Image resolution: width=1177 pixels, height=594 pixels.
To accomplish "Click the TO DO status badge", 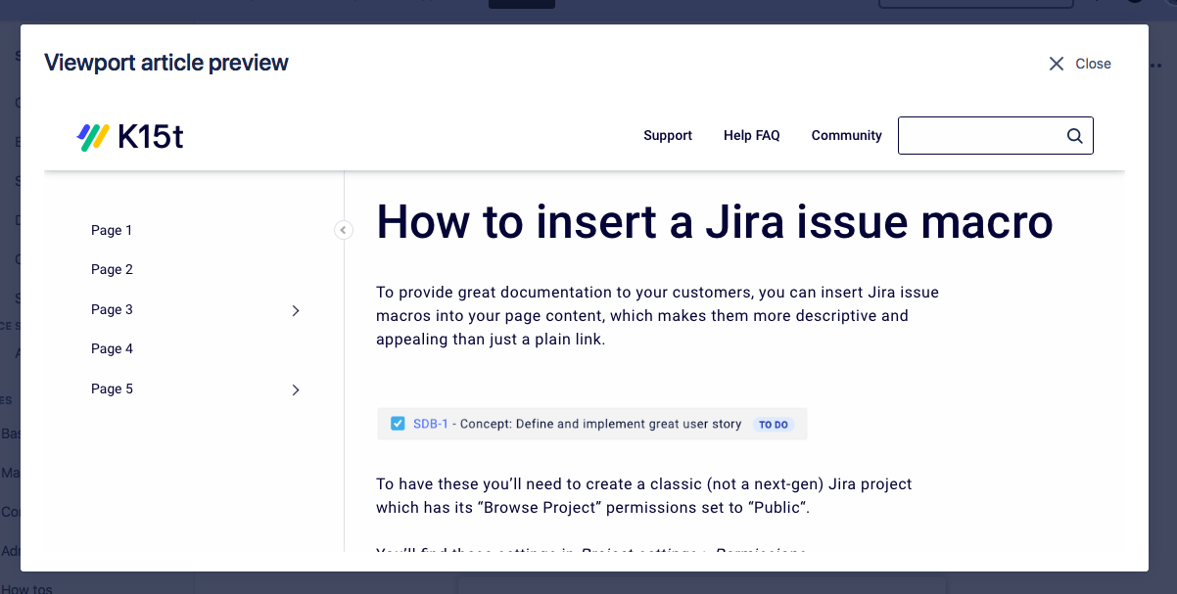I will 774,425.
